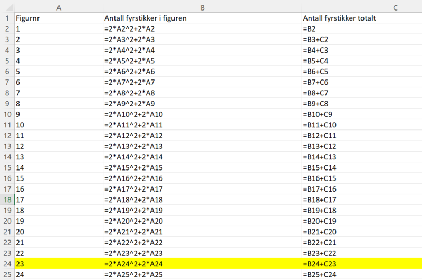Select cell with formula =B19+C18
This screenshot has width=422, height=280.
click(x=362, y=210)
